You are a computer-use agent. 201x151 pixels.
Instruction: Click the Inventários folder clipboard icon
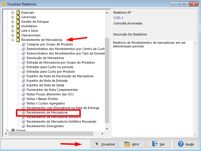pos(18,26)
